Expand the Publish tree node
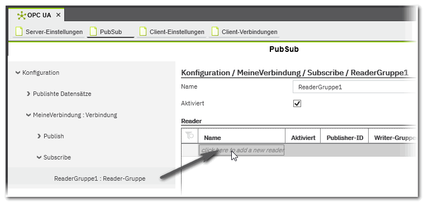 (x=39, y=136)
